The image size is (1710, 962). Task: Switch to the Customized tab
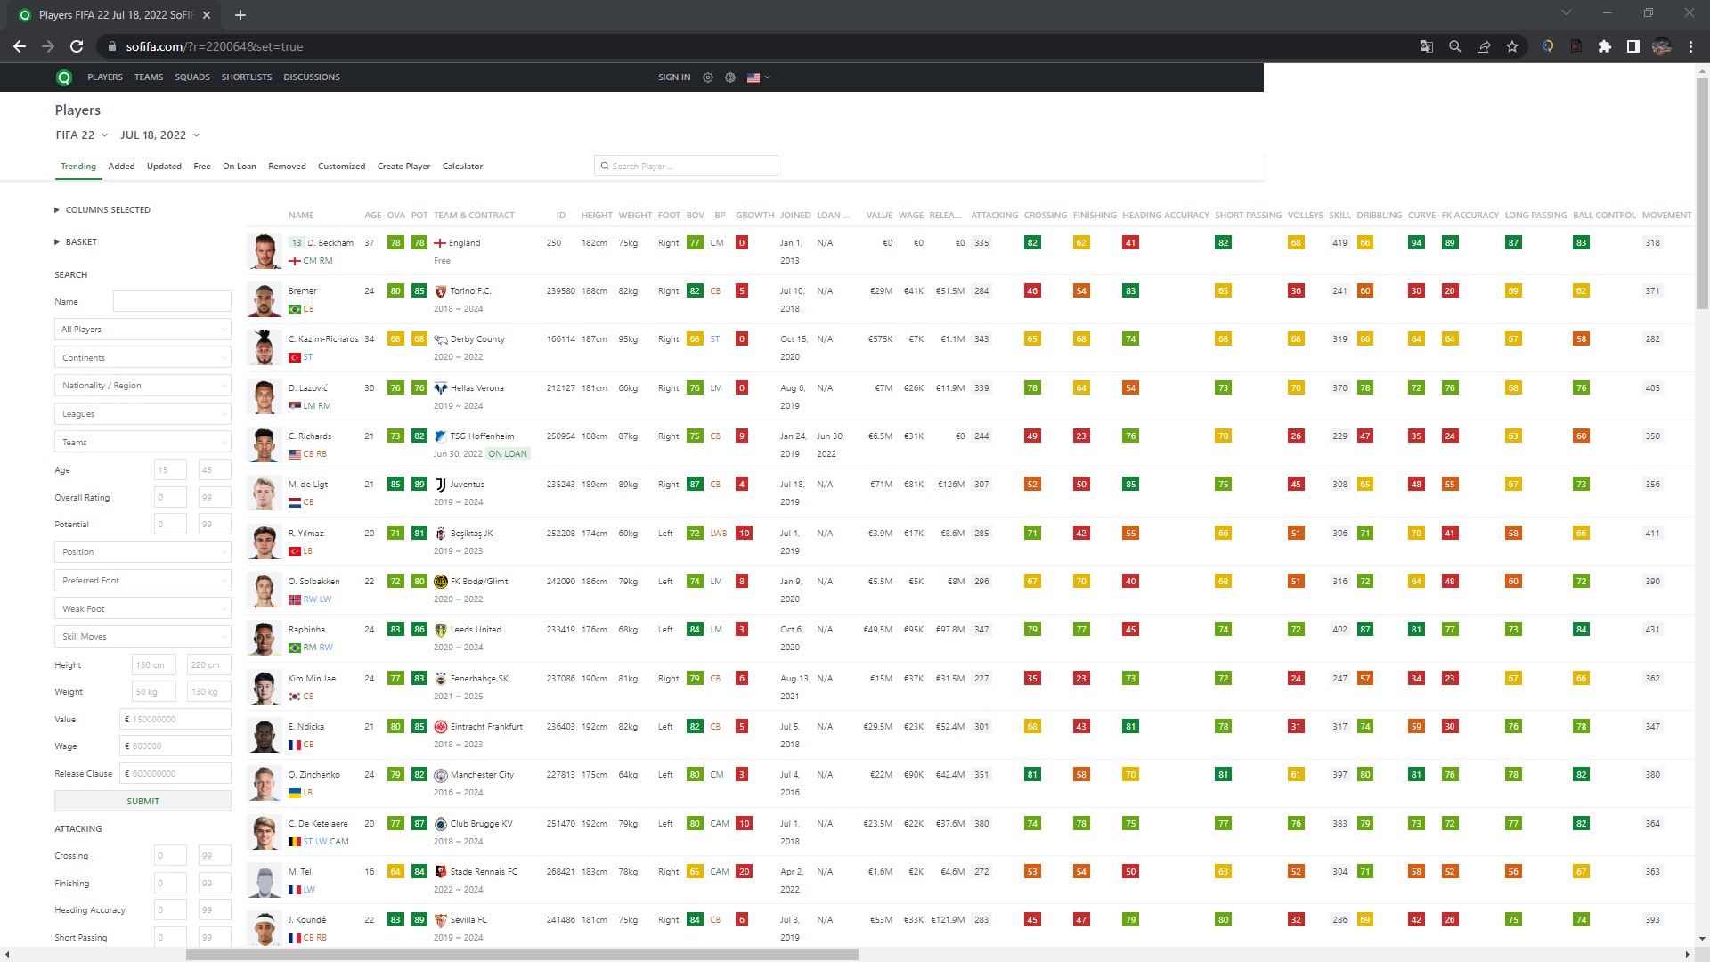point(341,167)
